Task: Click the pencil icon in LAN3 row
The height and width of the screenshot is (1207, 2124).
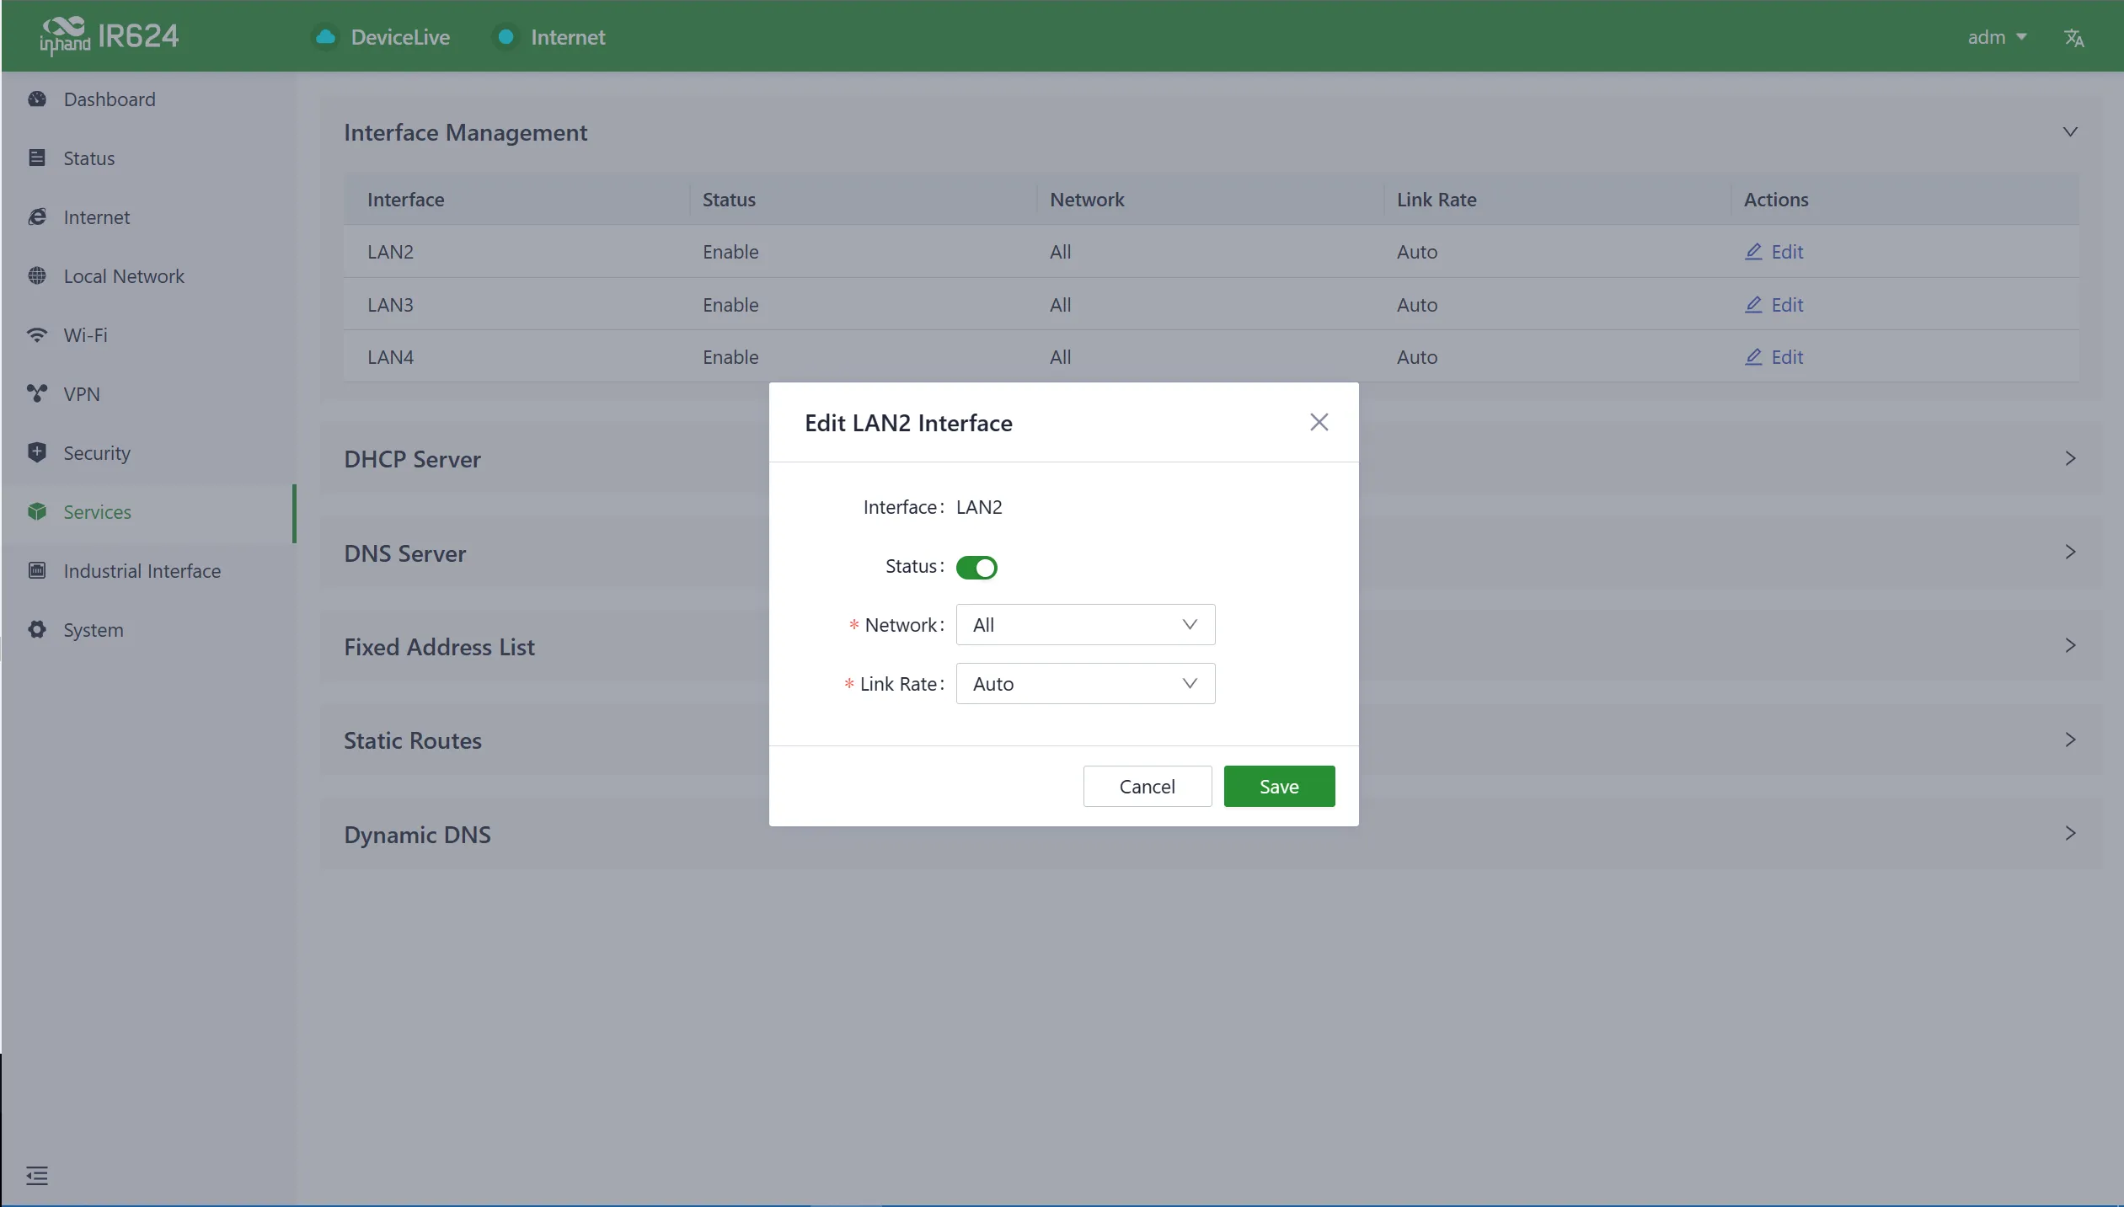Action: [1753, 305]
